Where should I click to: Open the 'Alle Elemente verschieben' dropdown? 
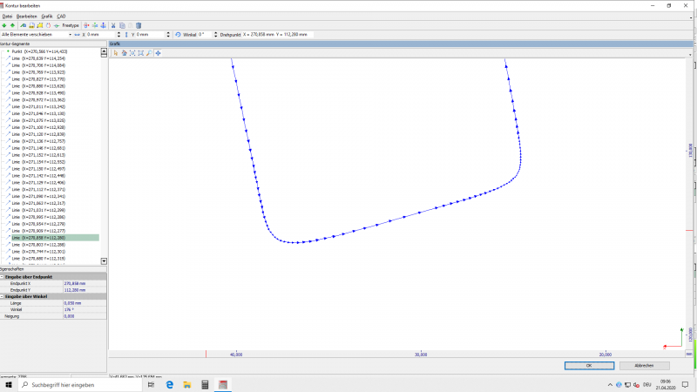(x=70, y=34)
